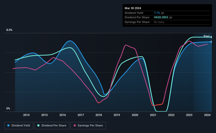
Task: Click the blue Dividend Yield legend dot
Action: (x=8, y=125)
